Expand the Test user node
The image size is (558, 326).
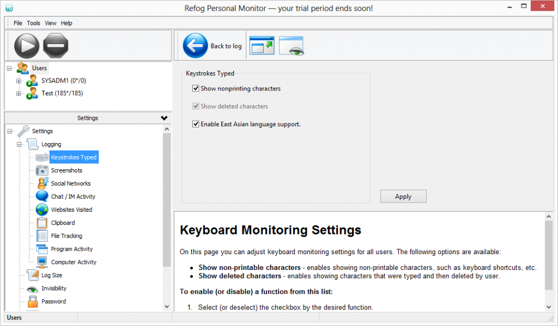click(x=19, y=94)
